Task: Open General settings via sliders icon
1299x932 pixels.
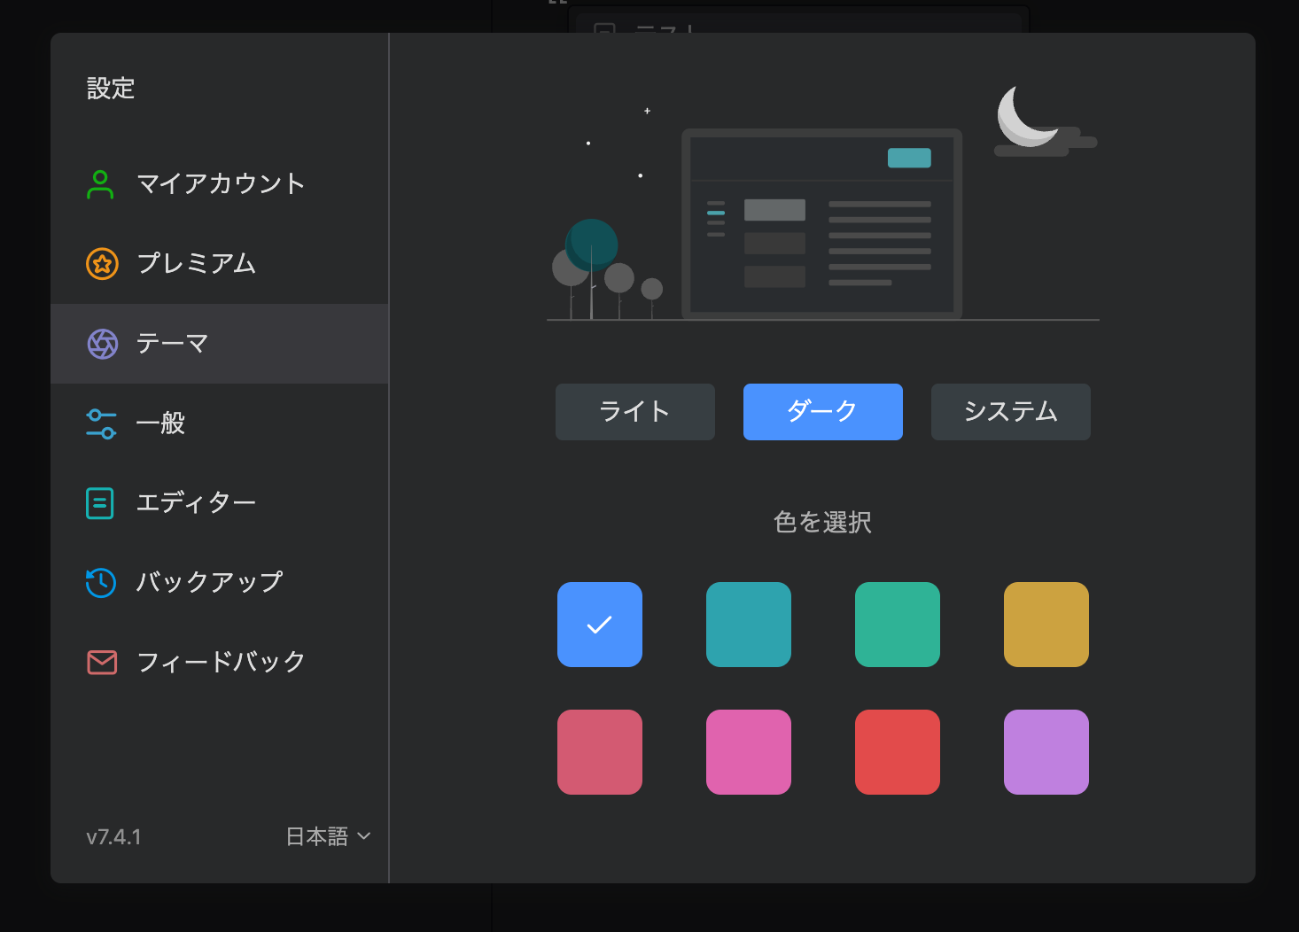Action: click(100, 423)
